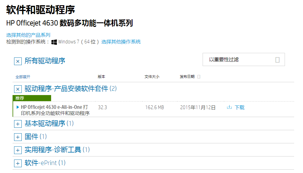Click release date 2015年11月12日

pos(198,107)
